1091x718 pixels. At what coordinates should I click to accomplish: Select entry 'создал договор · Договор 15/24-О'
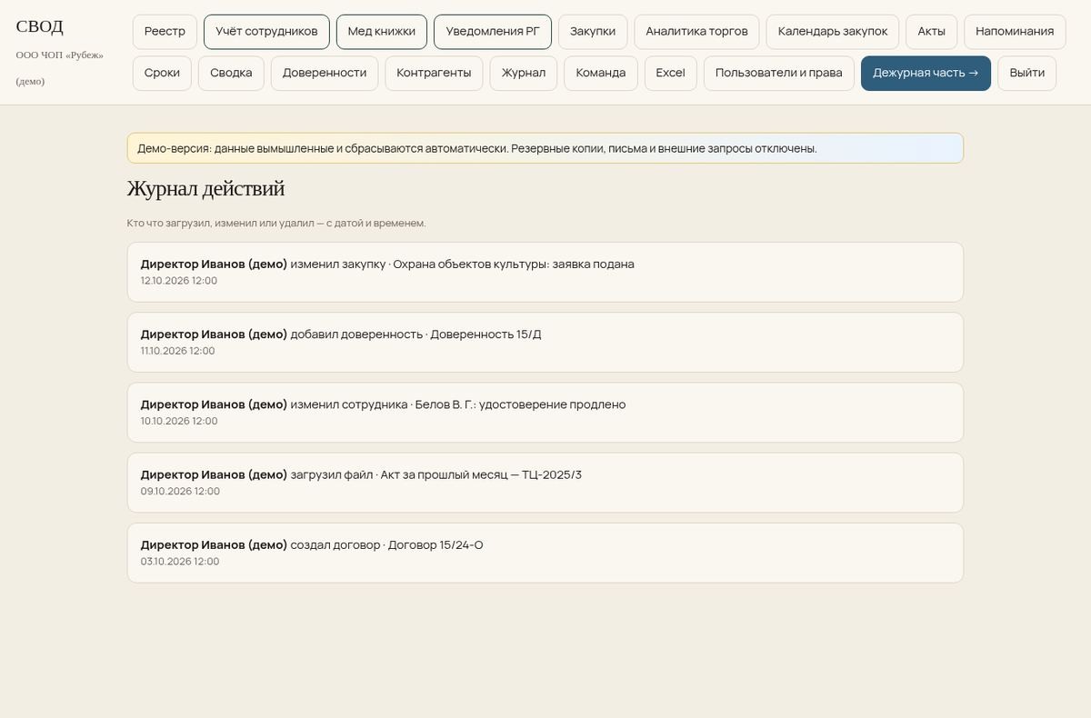tap(545, 552)
